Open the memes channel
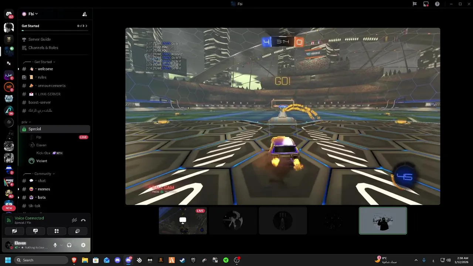 coord(55,189)
